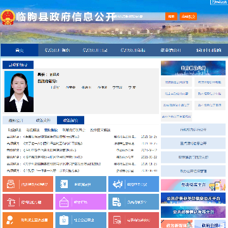
Task: Click the envelope icon on orange tile
Action: click(11, 184)
